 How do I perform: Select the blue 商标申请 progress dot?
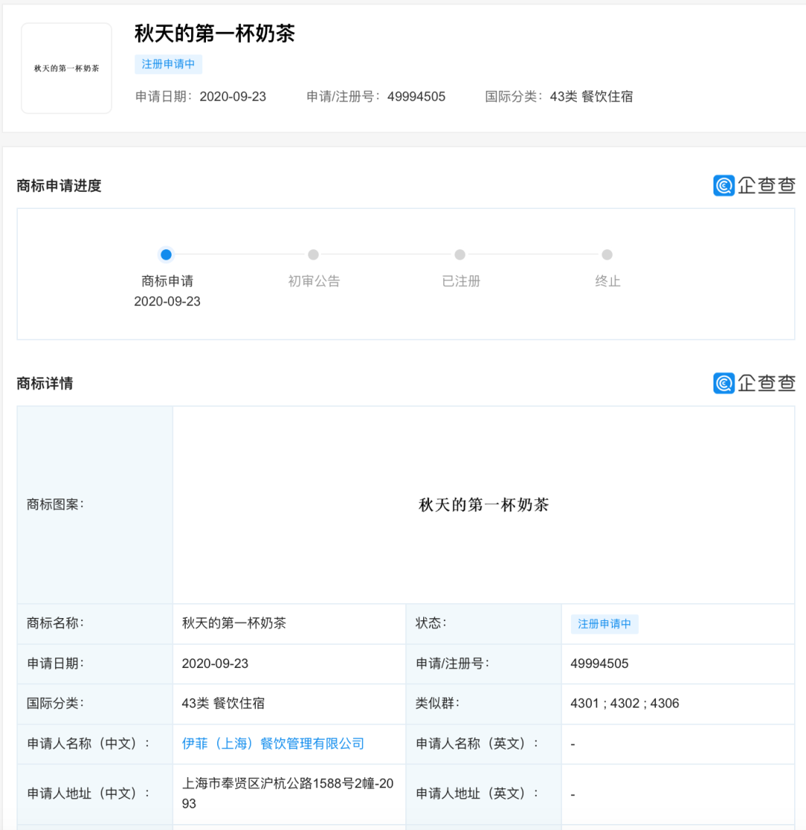click(166, 255)
